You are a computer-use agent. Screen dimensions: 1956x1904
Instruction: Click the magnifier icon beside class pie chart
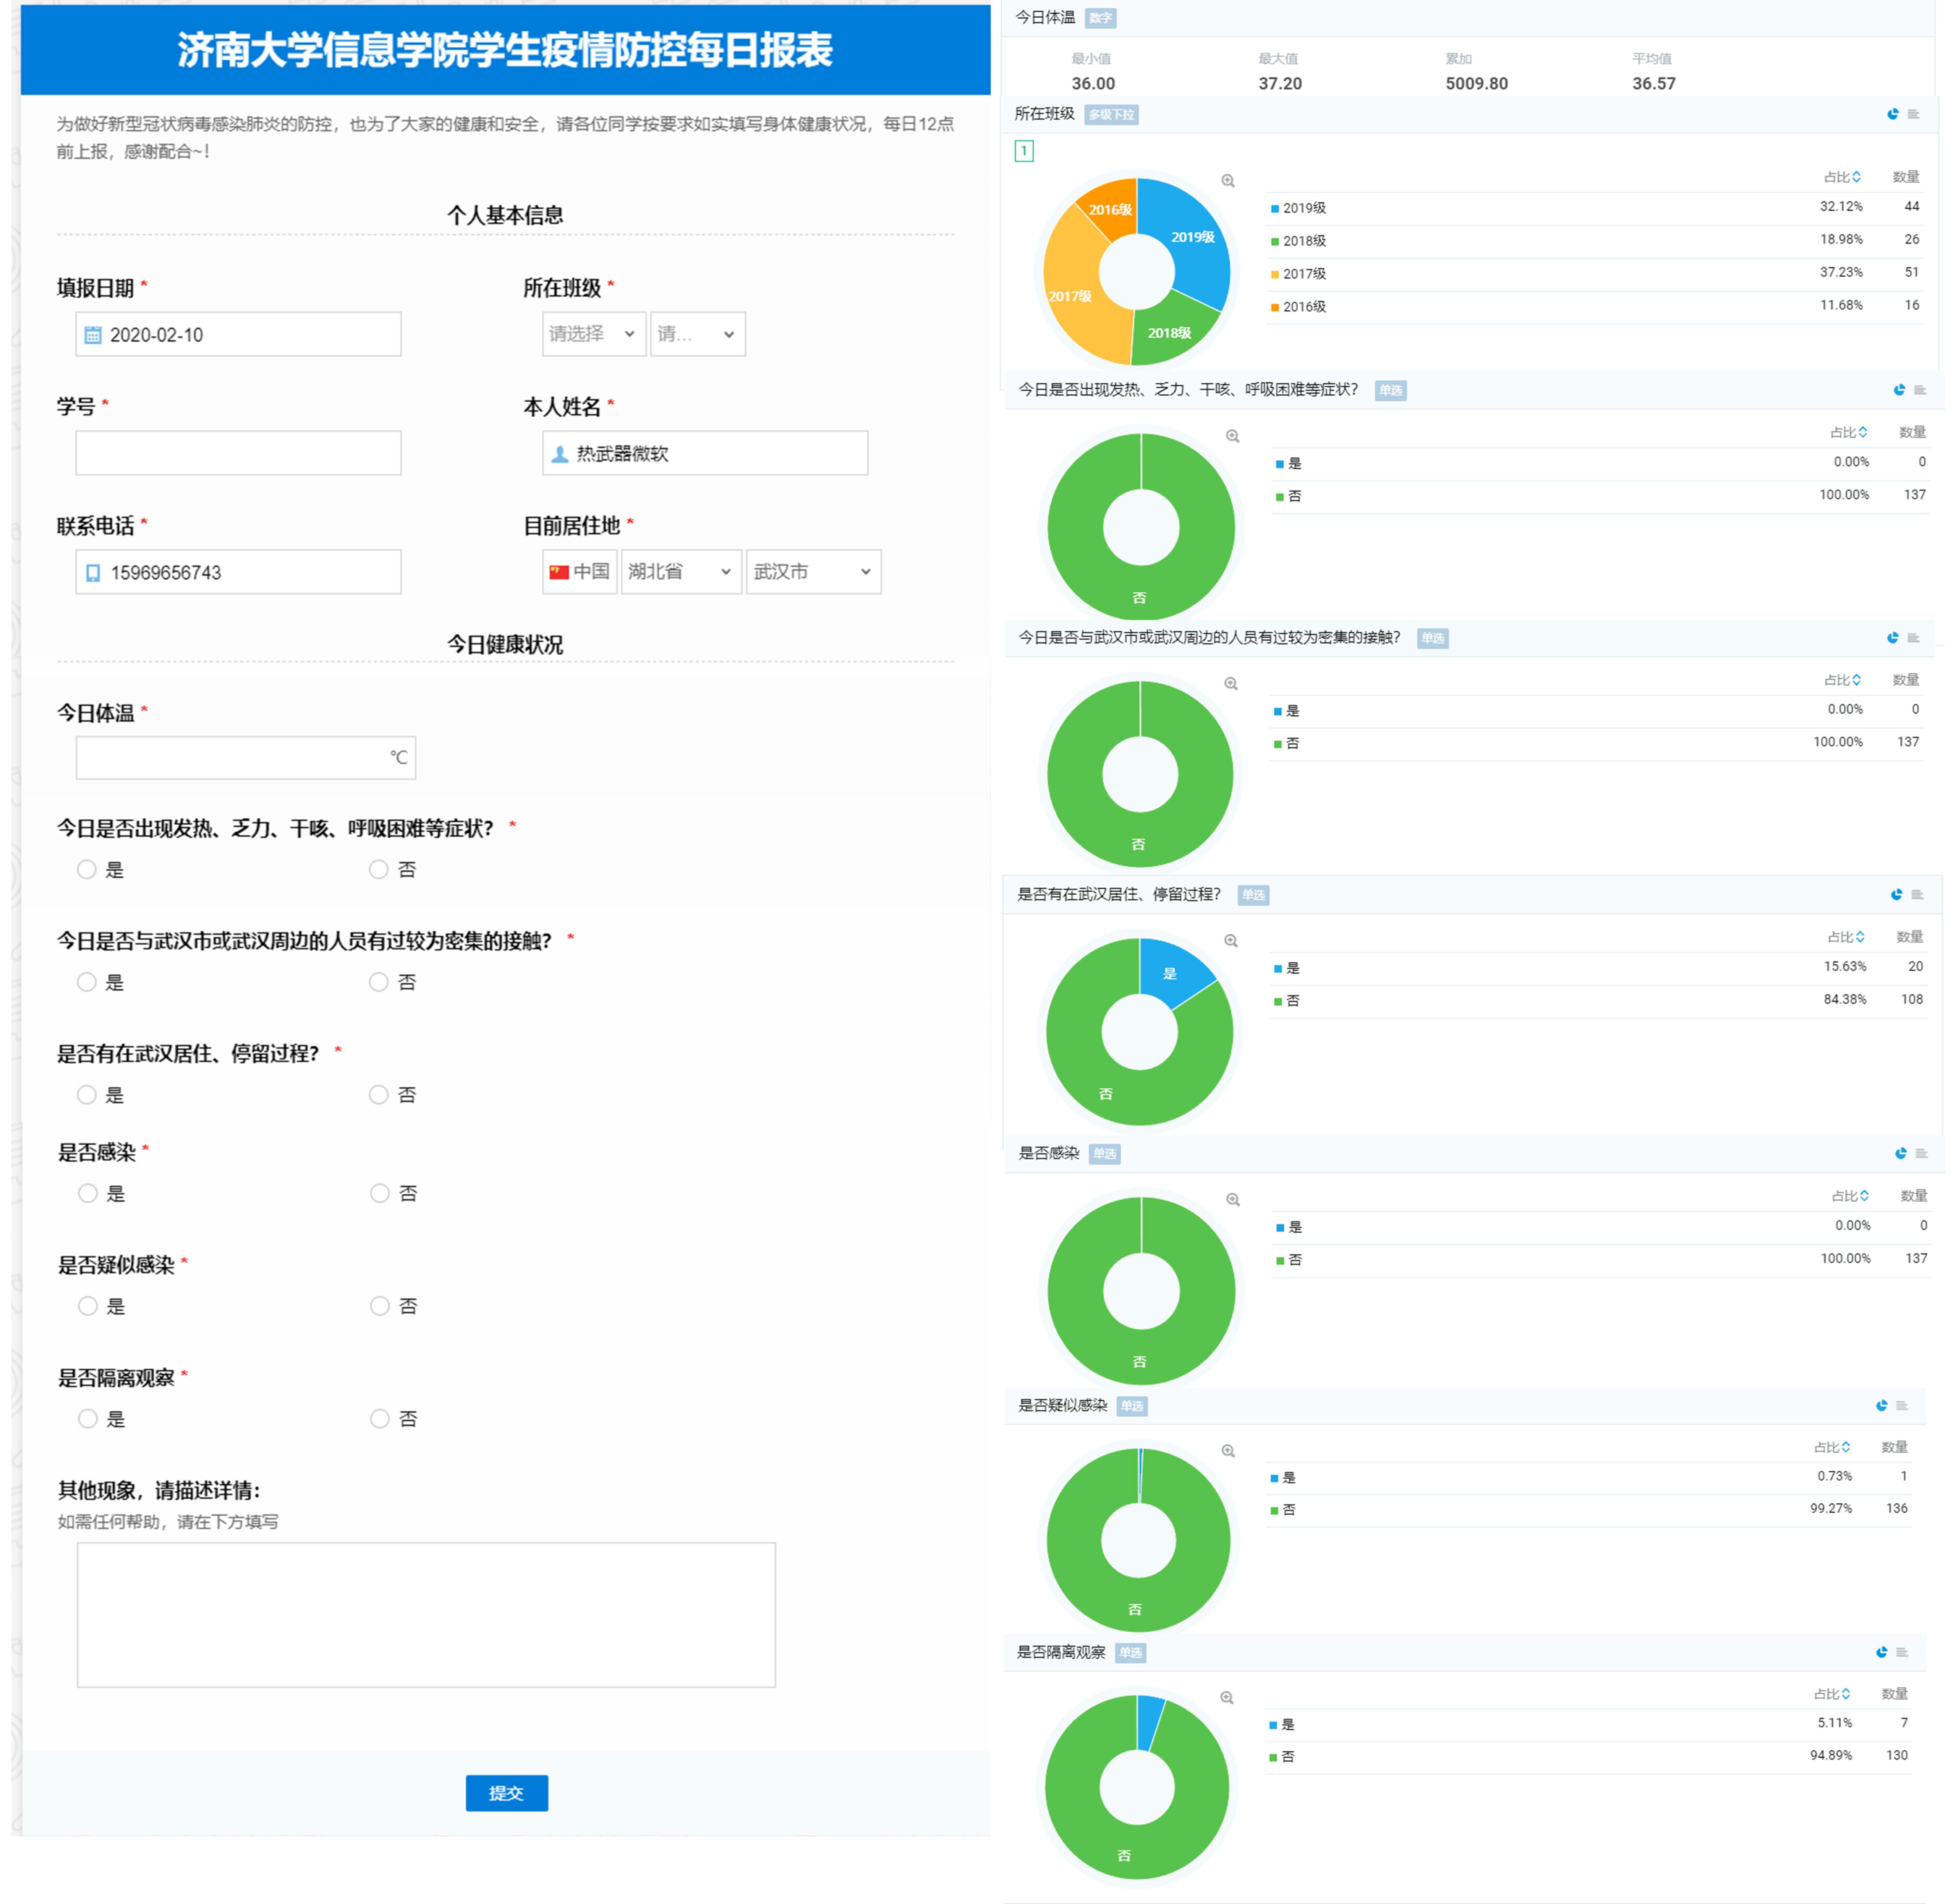(1227, 181)
